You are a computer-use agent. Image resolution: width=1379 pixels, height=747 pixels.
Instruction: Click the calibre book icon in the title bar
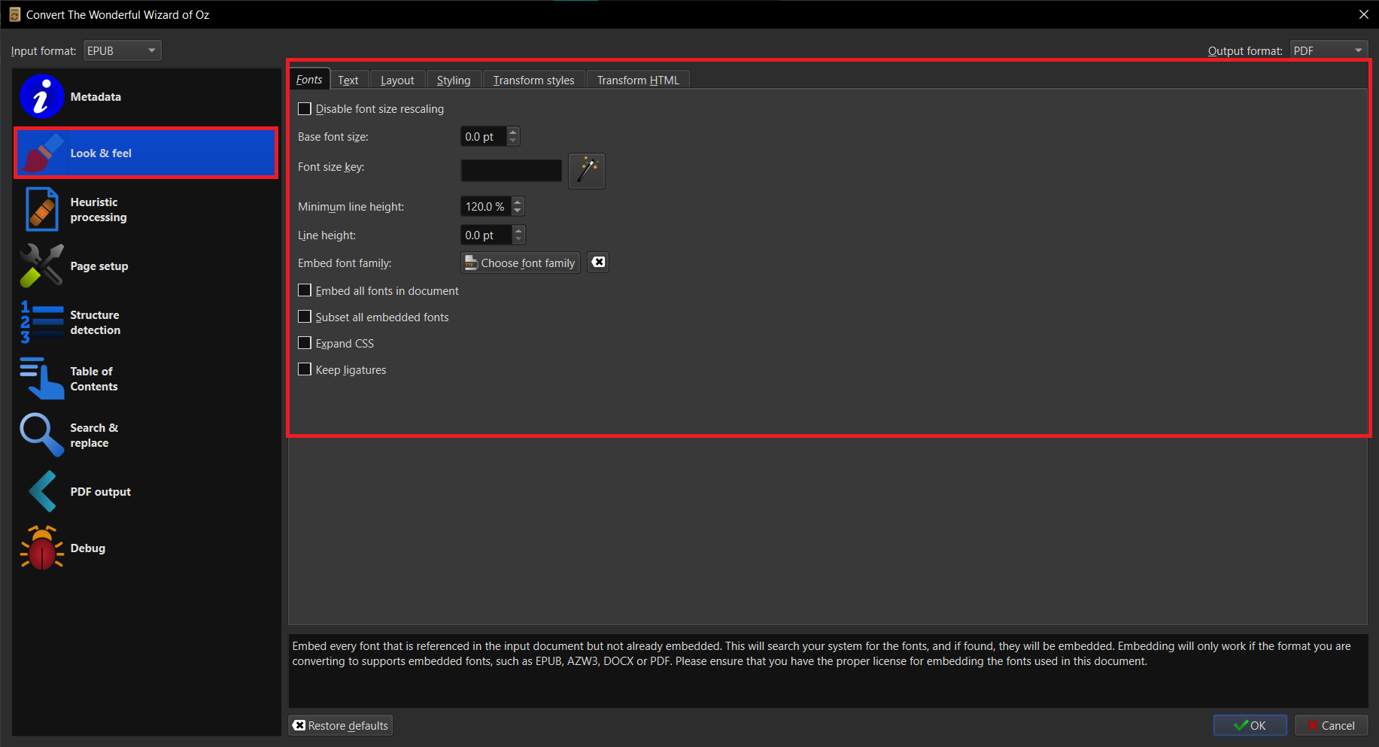[x=14, y=14]
